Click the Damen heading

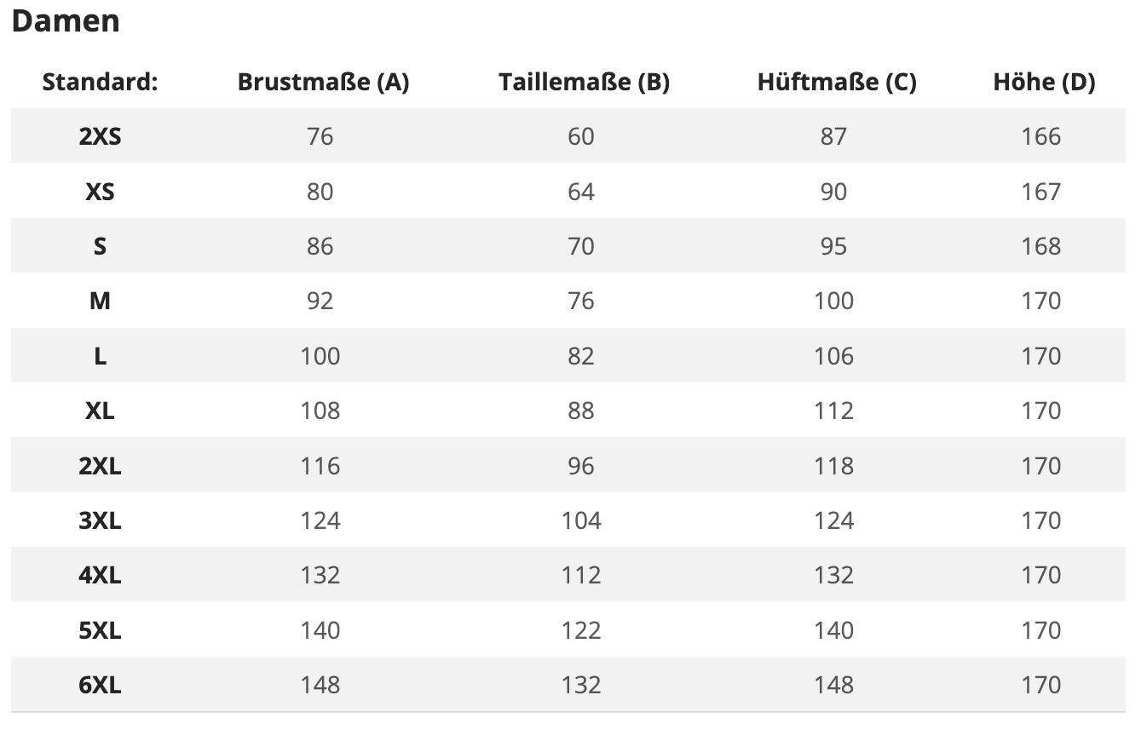(66, 21)
